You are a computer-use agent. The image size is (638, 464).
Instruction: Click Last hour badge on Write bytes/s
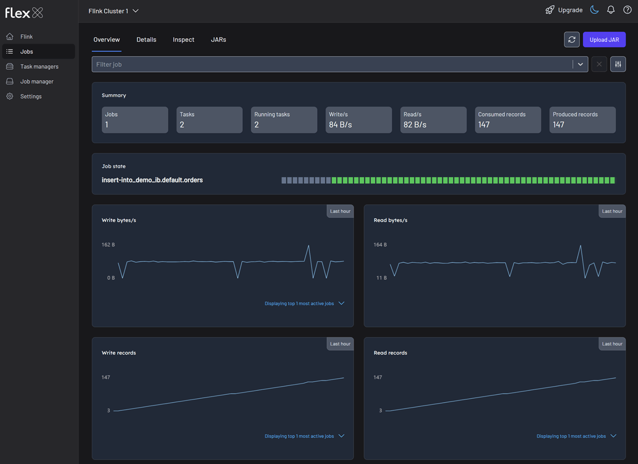340,211
